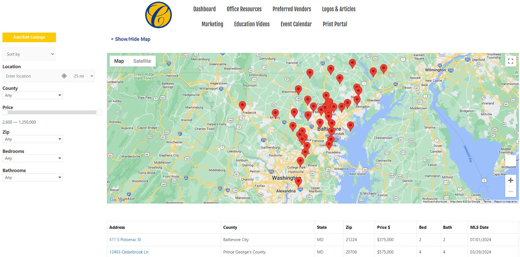Viewport: 520px width, 257px height.
Task: Open Education Videos
Action: pos(252,24)
